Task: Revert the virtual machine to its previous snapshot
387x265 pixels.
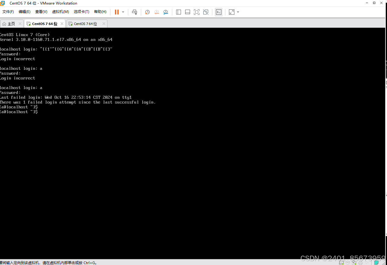Action: [157, 12]
